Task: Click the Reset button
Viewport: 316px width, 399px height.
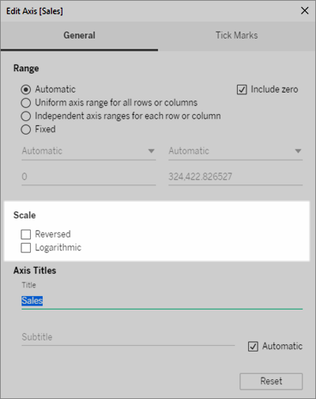Action: (x=271, y=381)
